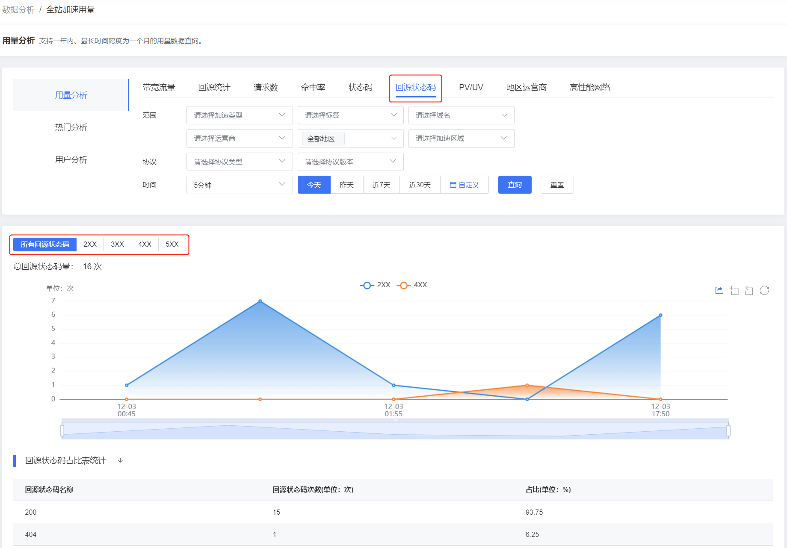Click the 6.25 percentage cell
The width and height of the screenshot is (787, 548).
532,534
